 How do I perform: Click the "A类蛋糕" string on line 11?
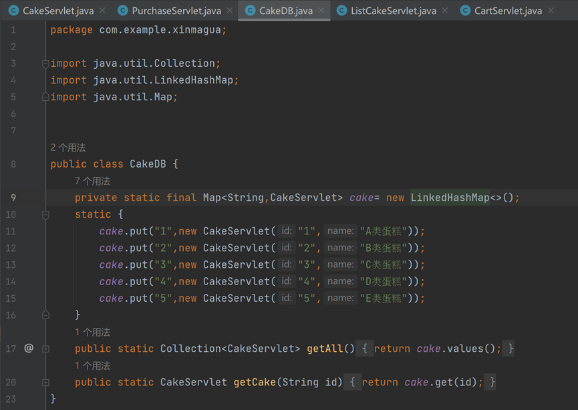click(x=384, y=231)
